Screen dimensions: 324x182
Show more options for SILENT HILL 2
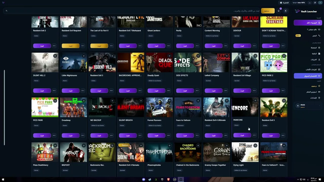54,90
